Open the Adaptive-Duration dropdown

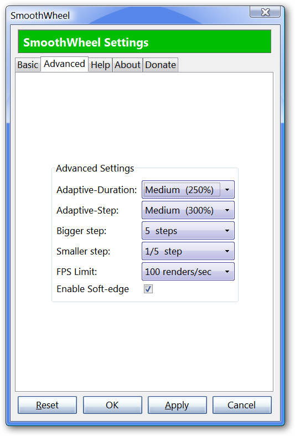click(188, 190)
